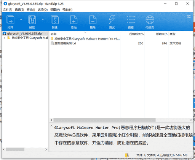Click the toolbar layout grid icon
The image size is (195, 160).
189,16
